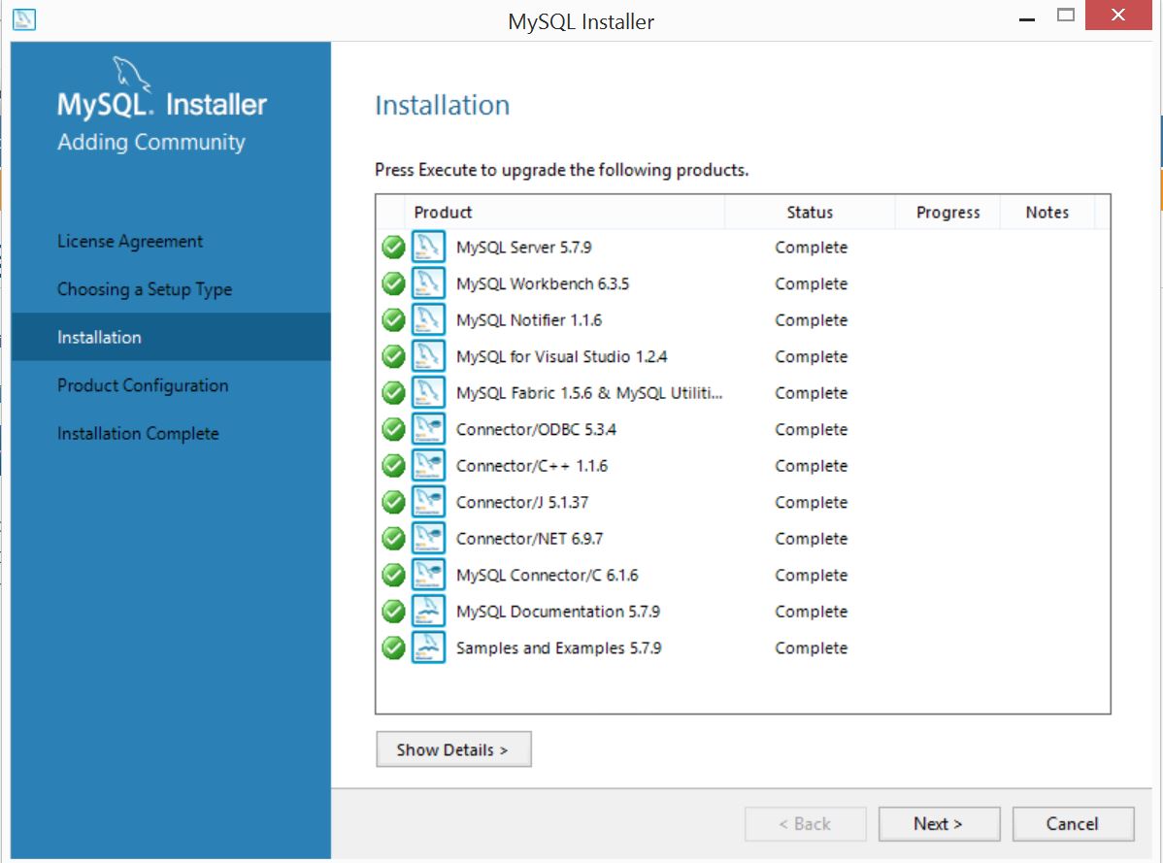Screen dimensions: 1163x863
Task: Click green checkmark beside MySQL Documentation 5.7.9
Action: click(x=393, y=611)
